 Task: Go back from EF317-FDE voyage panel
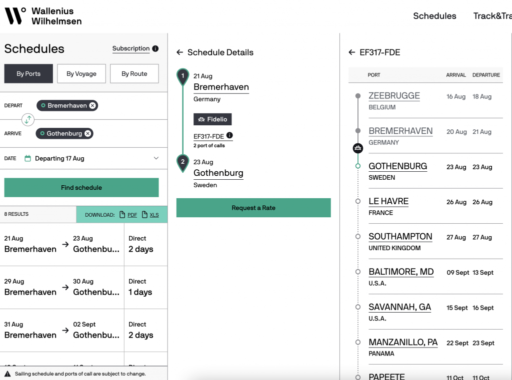pos(352,52)
